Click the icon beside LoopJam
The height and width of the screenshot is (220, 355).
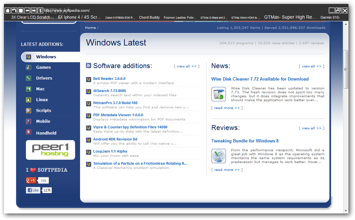coord(89,152)
